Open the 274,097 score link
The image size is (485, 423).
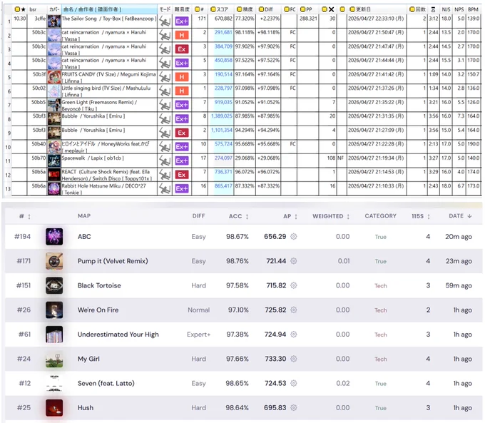pyautogui.click(x=223, y=158)
